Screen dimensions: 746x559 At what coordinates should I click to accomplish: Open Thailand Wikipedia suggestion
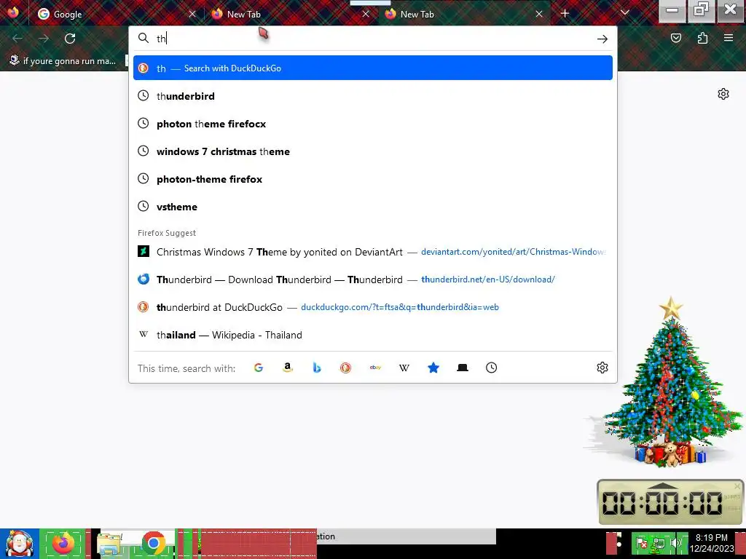[372, 335]
